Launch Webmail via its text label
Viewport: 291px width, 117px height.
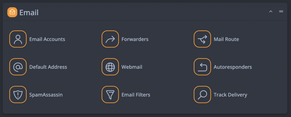(132, 67)
